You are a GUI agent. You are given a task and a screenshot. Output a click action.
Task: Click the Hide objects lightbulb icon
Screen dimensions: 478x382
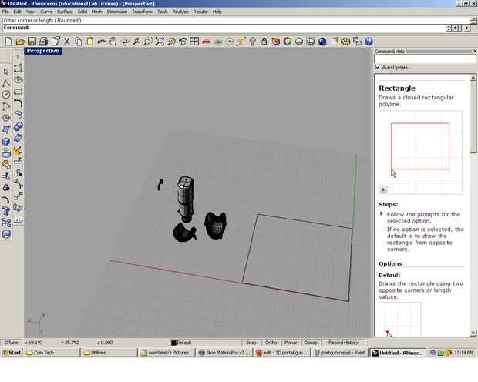click(252, 42)
